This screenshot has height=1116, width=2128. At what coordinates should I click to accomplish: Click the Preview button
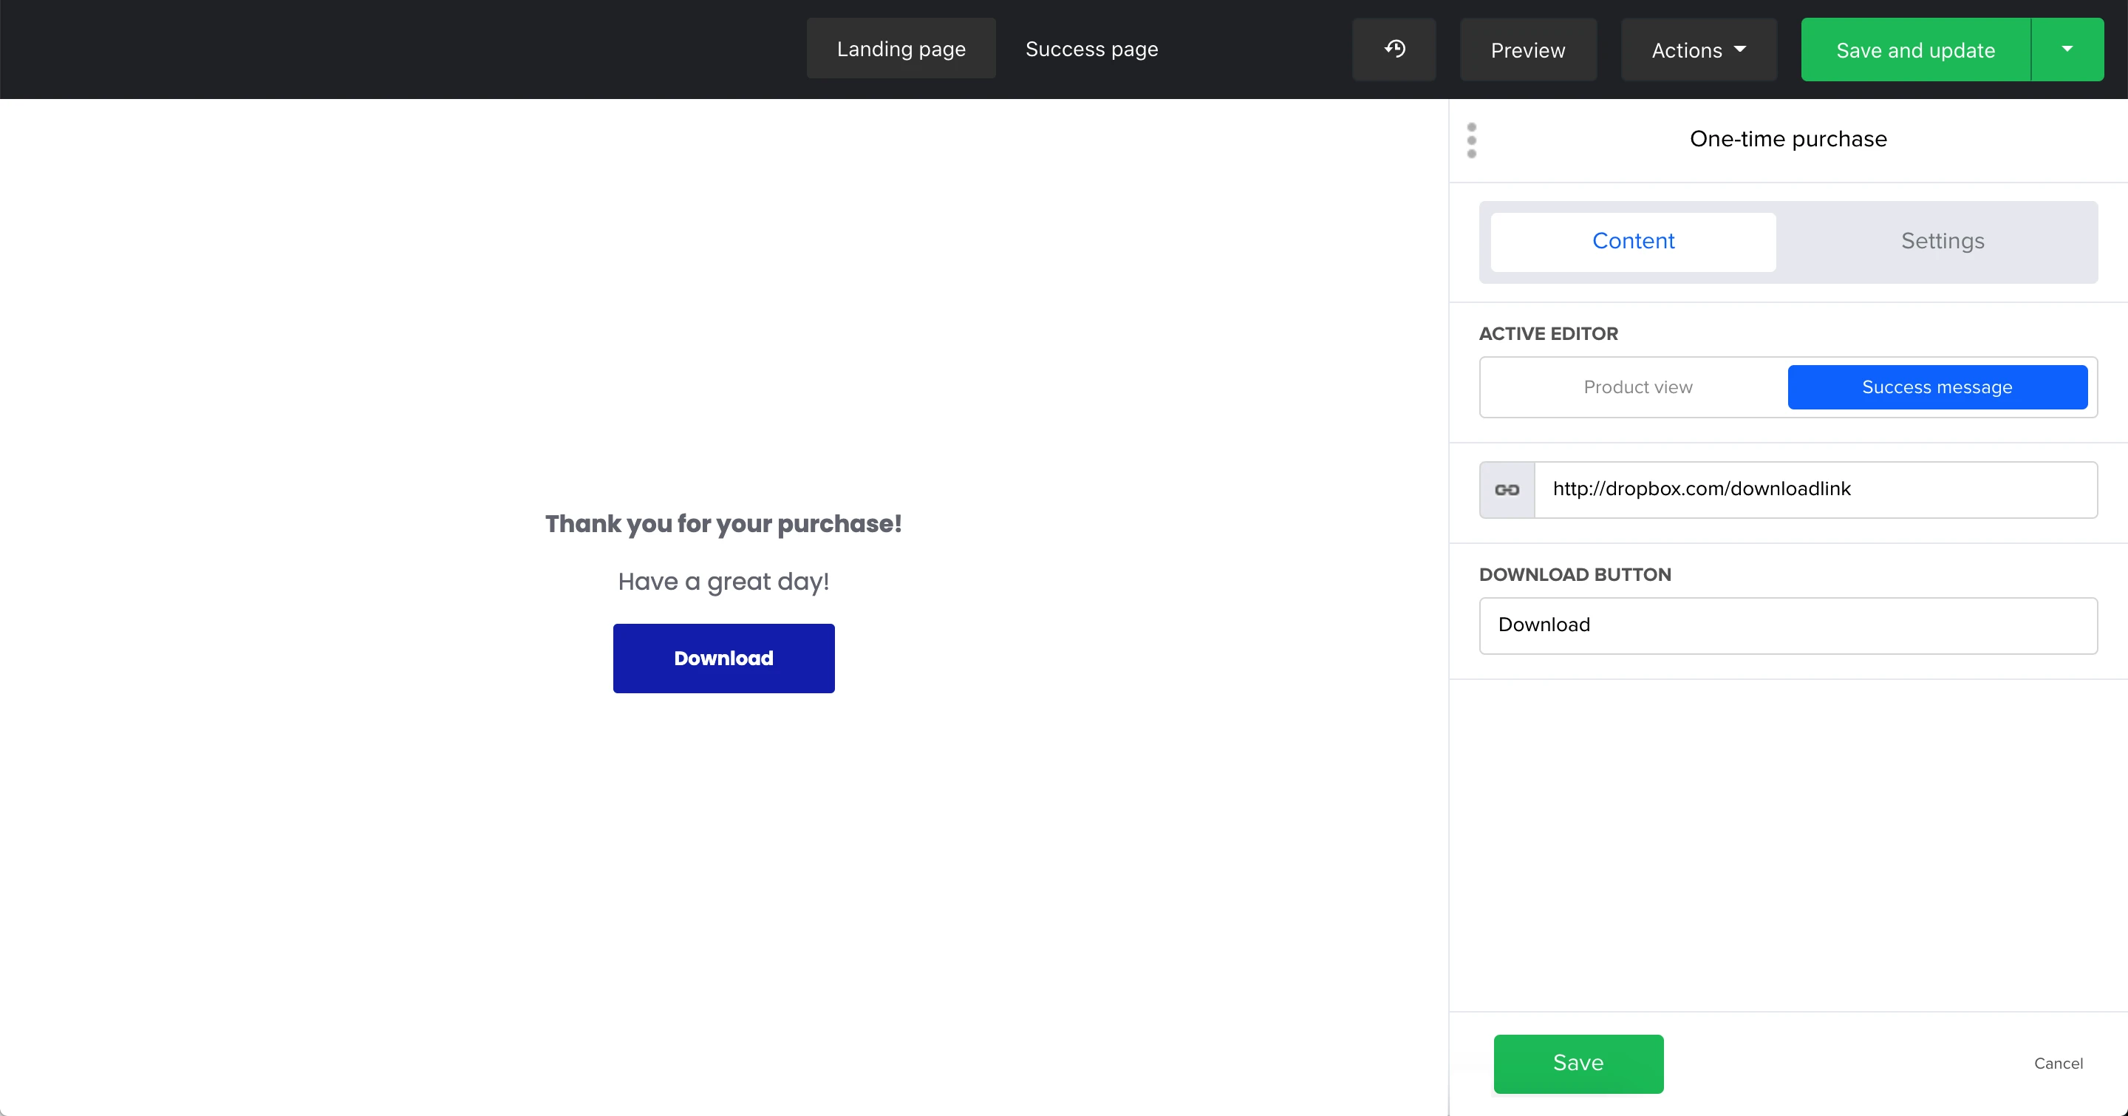(x=1527, y=50)
